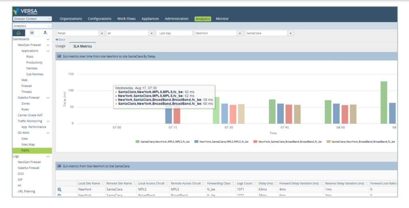Open the Monitor menu
The width and height of the screenshot is (409, 208).
point(222,19)
